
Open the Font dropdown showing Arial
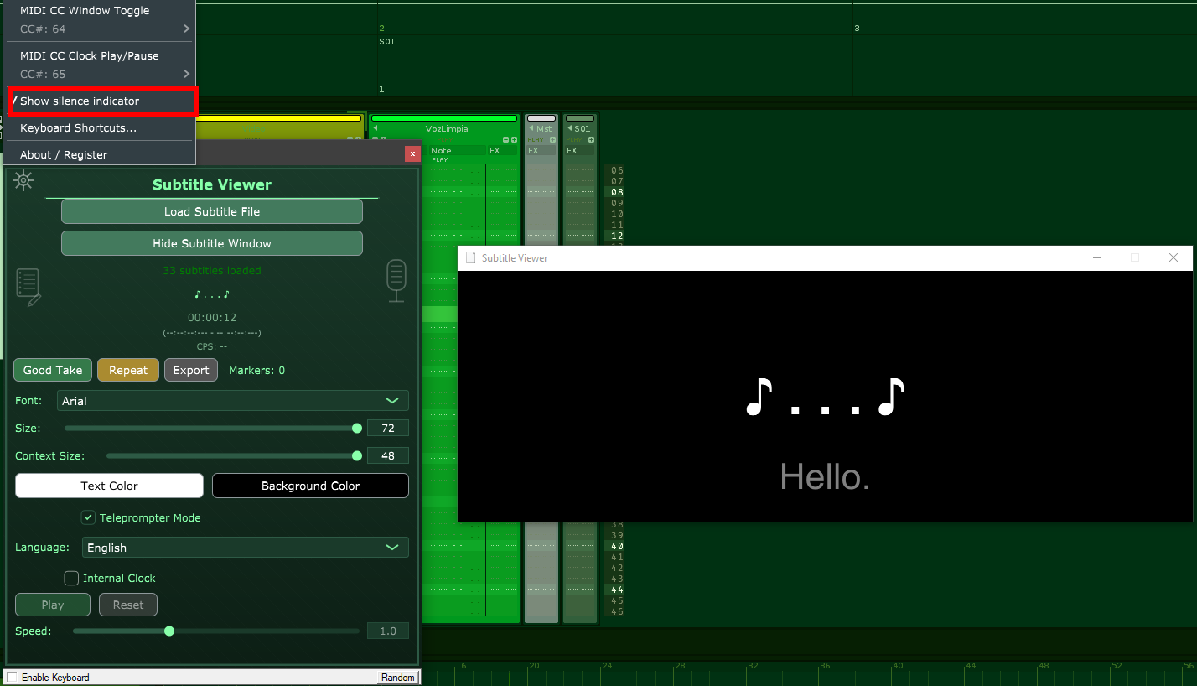tap(233, 401)
